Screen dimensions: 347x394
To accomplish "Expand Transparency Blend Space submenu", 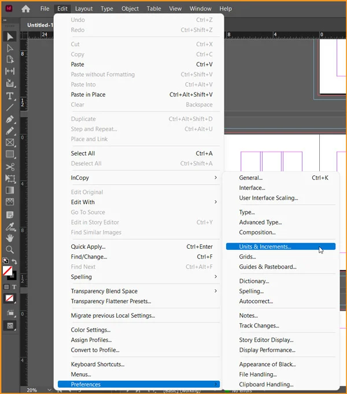I will click(139, 291).
